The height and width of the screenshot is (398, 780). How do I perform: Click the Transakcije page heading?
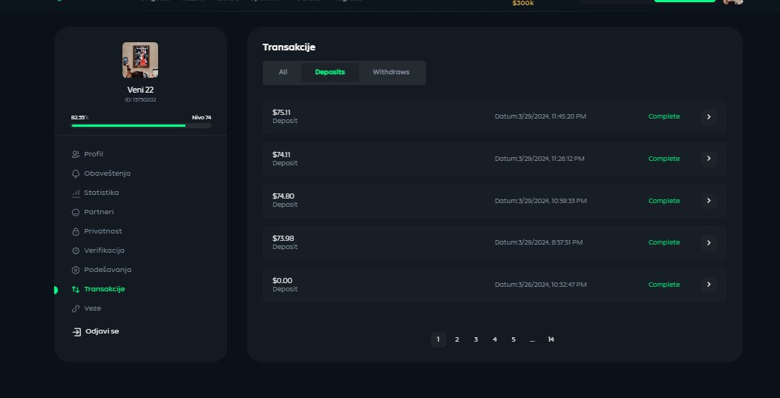[289, 47]
